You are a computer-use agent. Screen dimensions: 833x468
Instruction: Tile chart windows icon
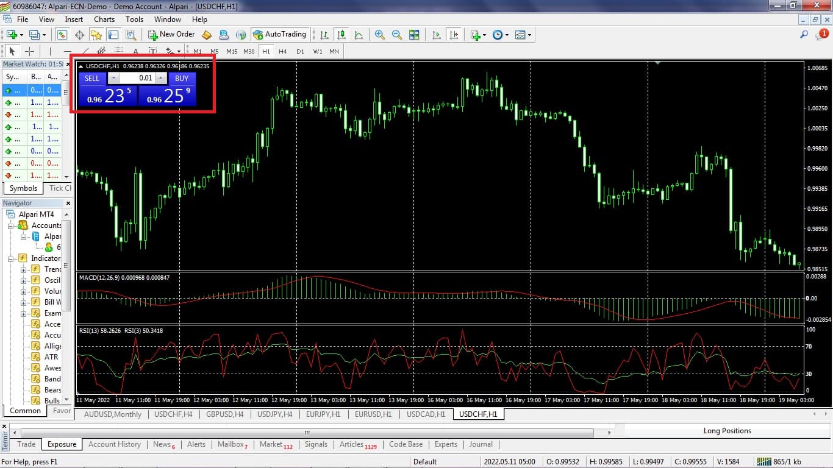click(x=414, y=35)
